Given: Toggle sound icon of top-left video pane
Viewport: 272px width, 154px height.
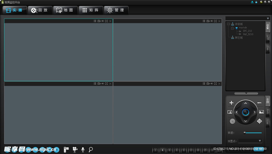Looking at the screenshot, I should [103, 21].
